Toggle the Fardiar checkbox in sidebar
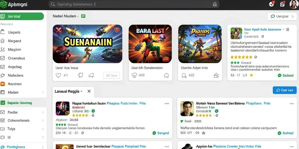This screenshot has height=149, width=299. coord(2,112)
